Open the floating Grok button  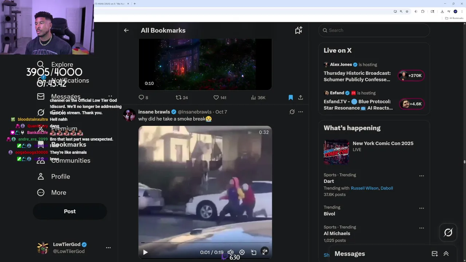pyautogui.click(x=448, y=232)
